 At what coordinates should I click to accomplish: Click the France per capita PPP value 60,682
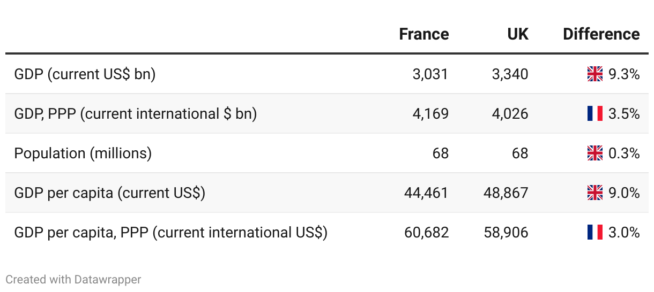coord(427,232)
